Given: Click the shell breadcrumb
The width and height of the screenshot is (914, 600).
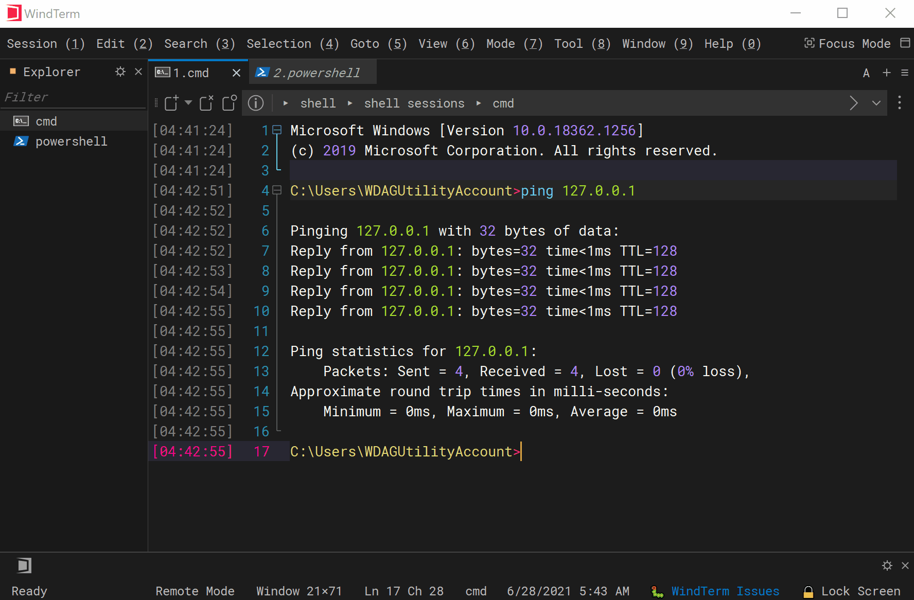Looking at the screenshot, I should click(x=318, y=103).
